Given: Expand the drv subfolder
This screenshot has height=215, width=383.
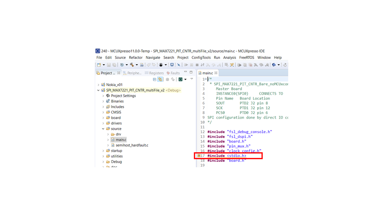Looking at the screenshot, I should 108,134.
